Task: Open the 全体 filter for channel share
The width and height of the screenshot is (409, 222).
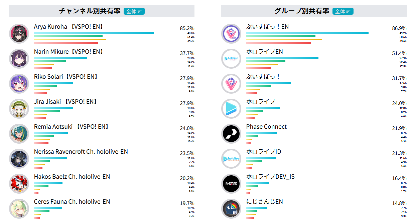Action: pos(134,11)
